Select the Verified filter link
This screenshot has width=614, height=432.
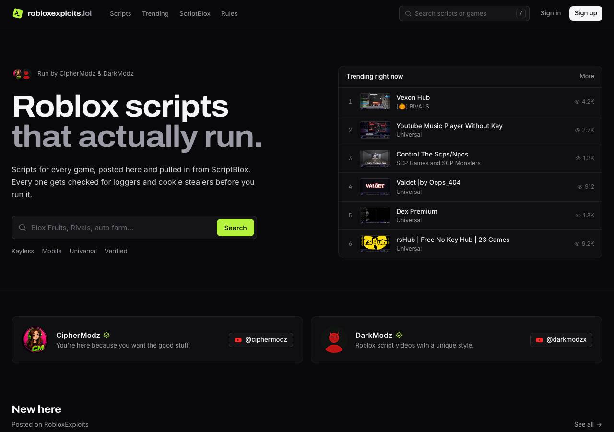tap(116, 251)
